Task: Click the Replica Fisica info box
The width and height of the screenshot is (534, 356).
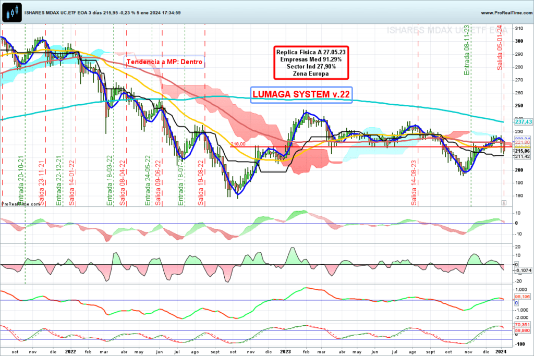Action: (311, 63)
